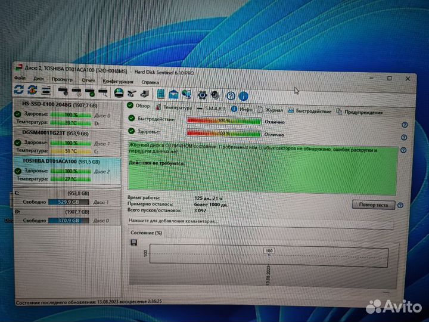
Task: Click the 39 °C temperature bar of HS-SSD-E100
Action: pyautogui.click(x=70, y=123)
